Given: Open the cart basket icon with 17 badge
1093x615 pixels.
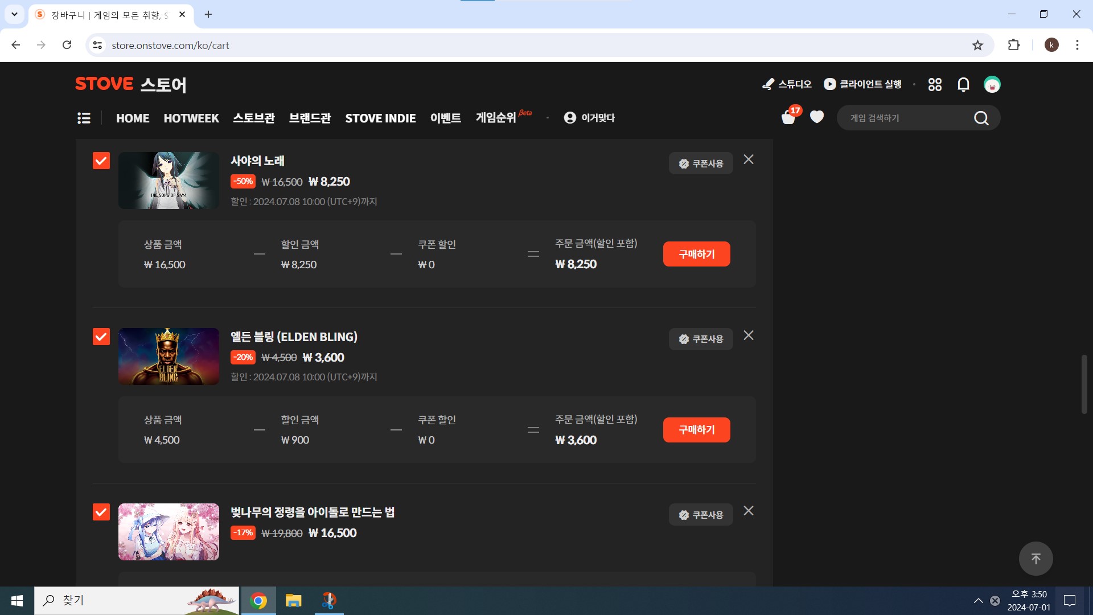Looking at the screenshot, I should coord(789,116).
